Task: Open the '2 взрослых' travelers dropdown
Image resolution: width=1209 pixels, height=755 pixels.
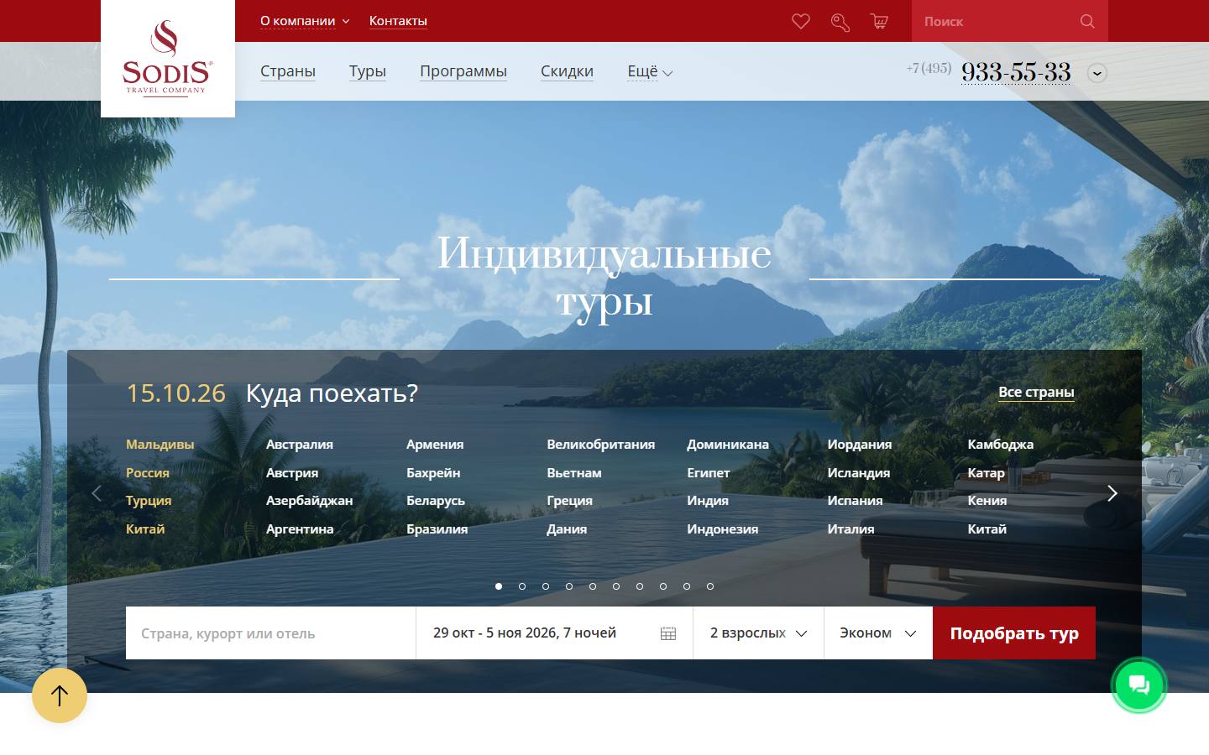Action: 758,633
